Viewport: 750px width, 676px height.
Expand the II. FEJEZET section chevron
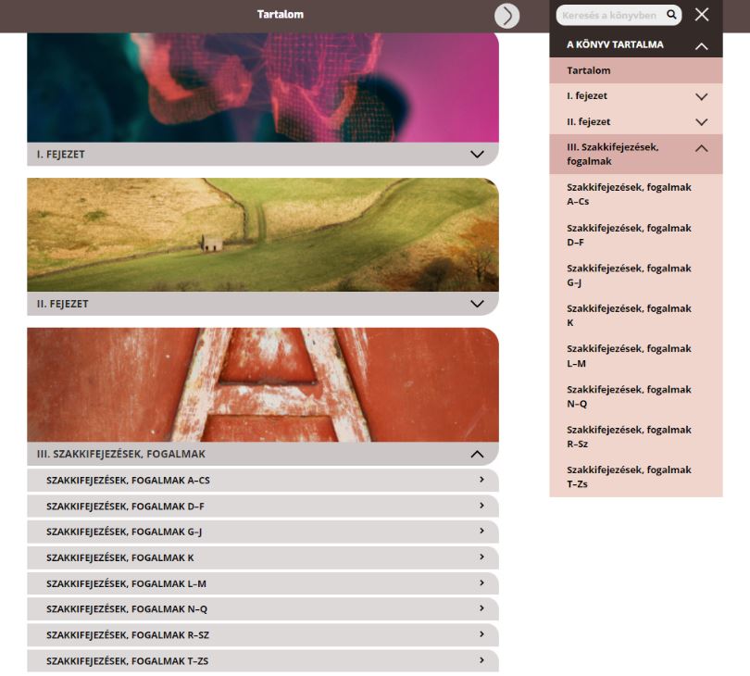477,304
